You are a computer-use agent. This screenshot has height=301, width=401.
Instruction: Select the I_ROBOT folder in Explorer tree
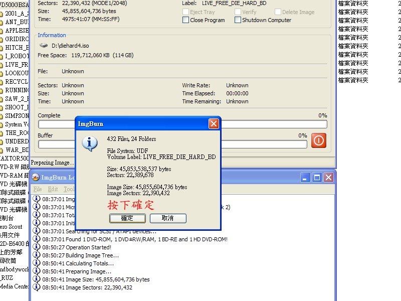tap(17, 56)
